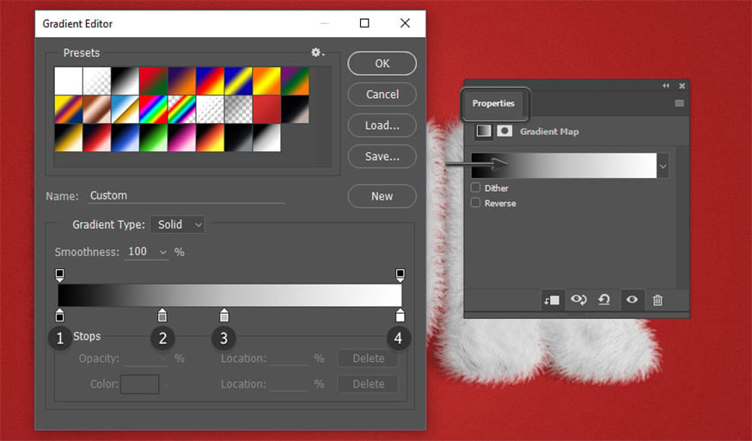Delete adjustment layer with trash icon
752x441 pixels.
(x=657, y=299)
